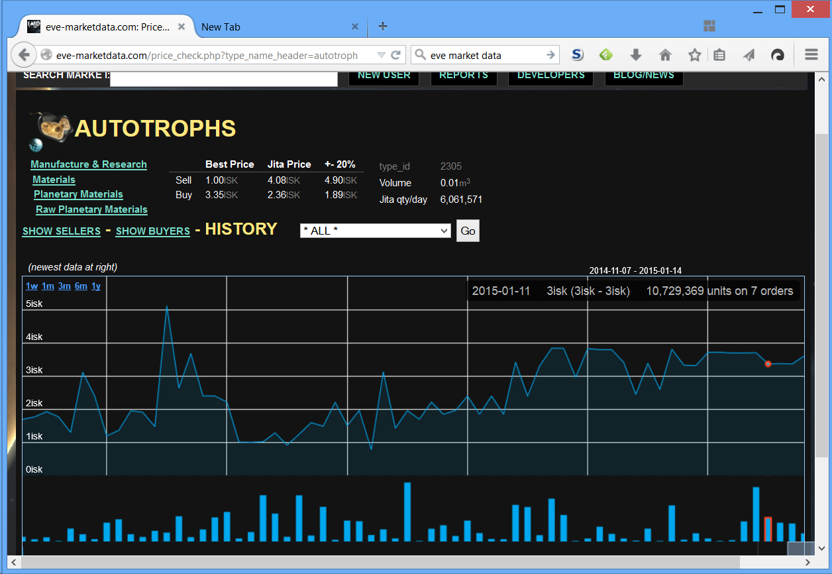Open Manufacture & Research link
The height and width of the screenshot is (574, 832).
pos(89,164)
